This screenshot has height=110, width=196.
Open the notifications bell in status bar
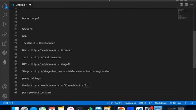(x=192, y=103)
